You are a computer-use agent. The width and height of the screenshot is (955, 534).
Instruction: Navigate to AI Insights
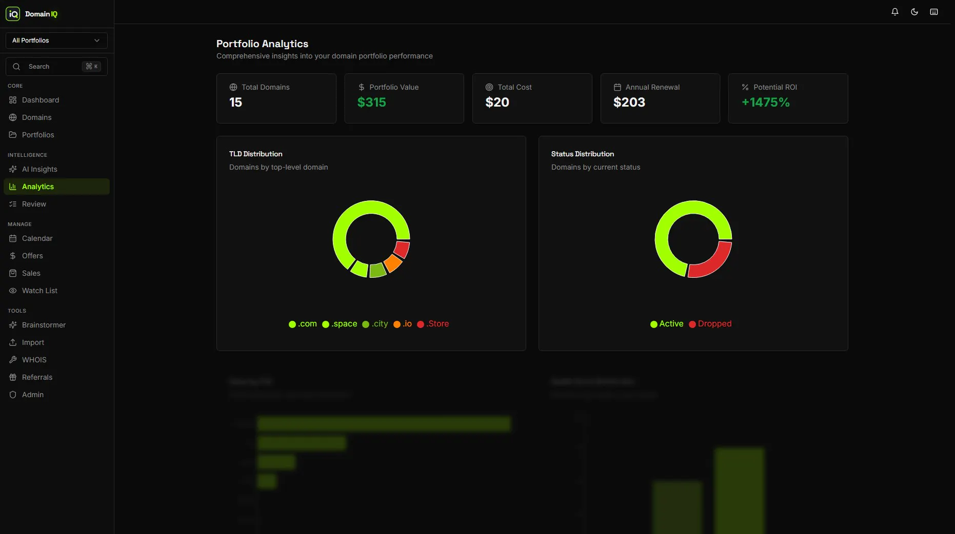[56, 169]
